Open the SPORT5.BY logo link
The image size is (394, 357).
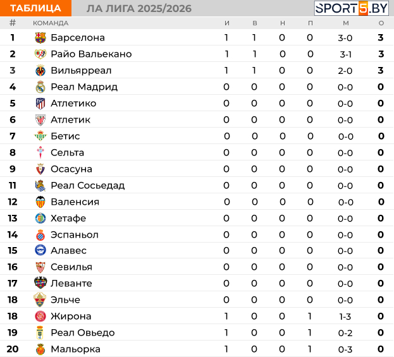(352, 8)
